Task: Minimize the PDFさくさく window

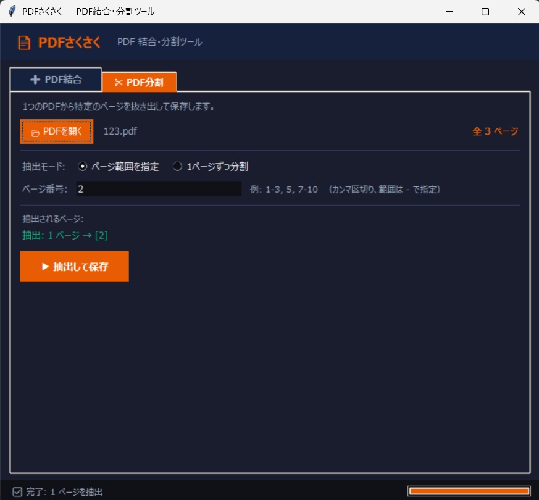Action: click(x=449, y=12)
